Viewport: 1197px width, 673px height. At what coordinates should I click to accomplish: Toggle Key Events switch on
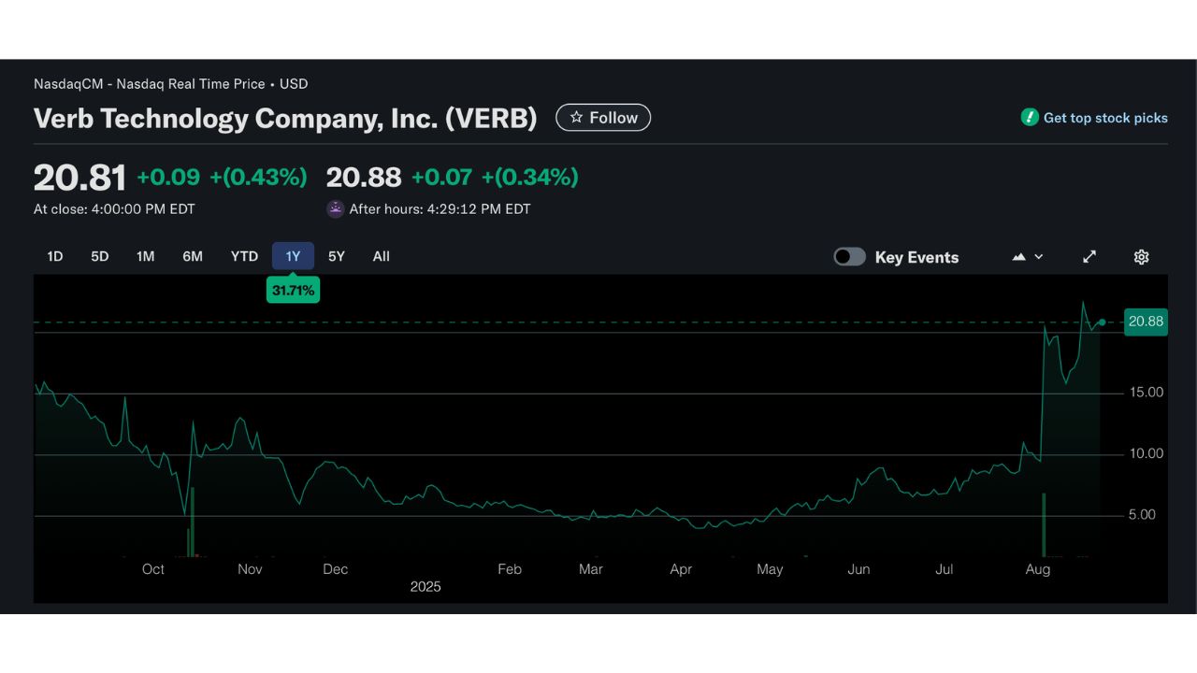(850, 257)
